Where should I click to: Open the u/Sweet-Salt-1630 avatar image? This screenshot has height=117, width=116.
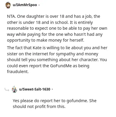pos(14,89)
